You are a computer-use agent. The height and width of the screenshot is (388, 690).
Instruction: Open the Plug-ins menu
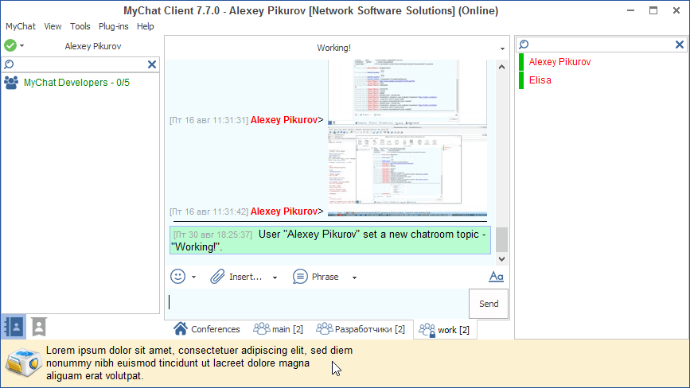[114, 26]
